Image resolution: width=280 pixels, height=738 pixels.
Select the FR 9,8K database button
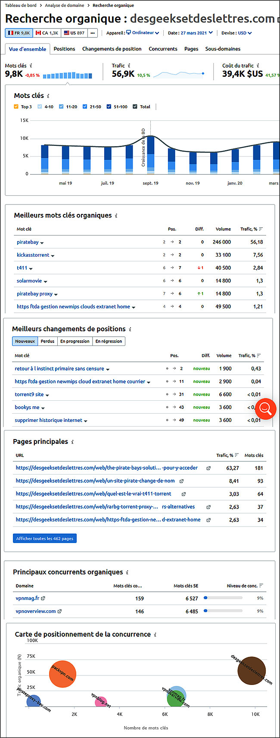[x=19, y=33]
